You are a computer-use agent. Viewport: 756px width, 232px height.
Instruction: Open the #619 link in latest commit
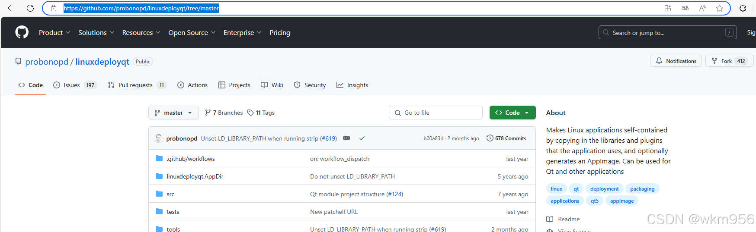coord(329,138)
